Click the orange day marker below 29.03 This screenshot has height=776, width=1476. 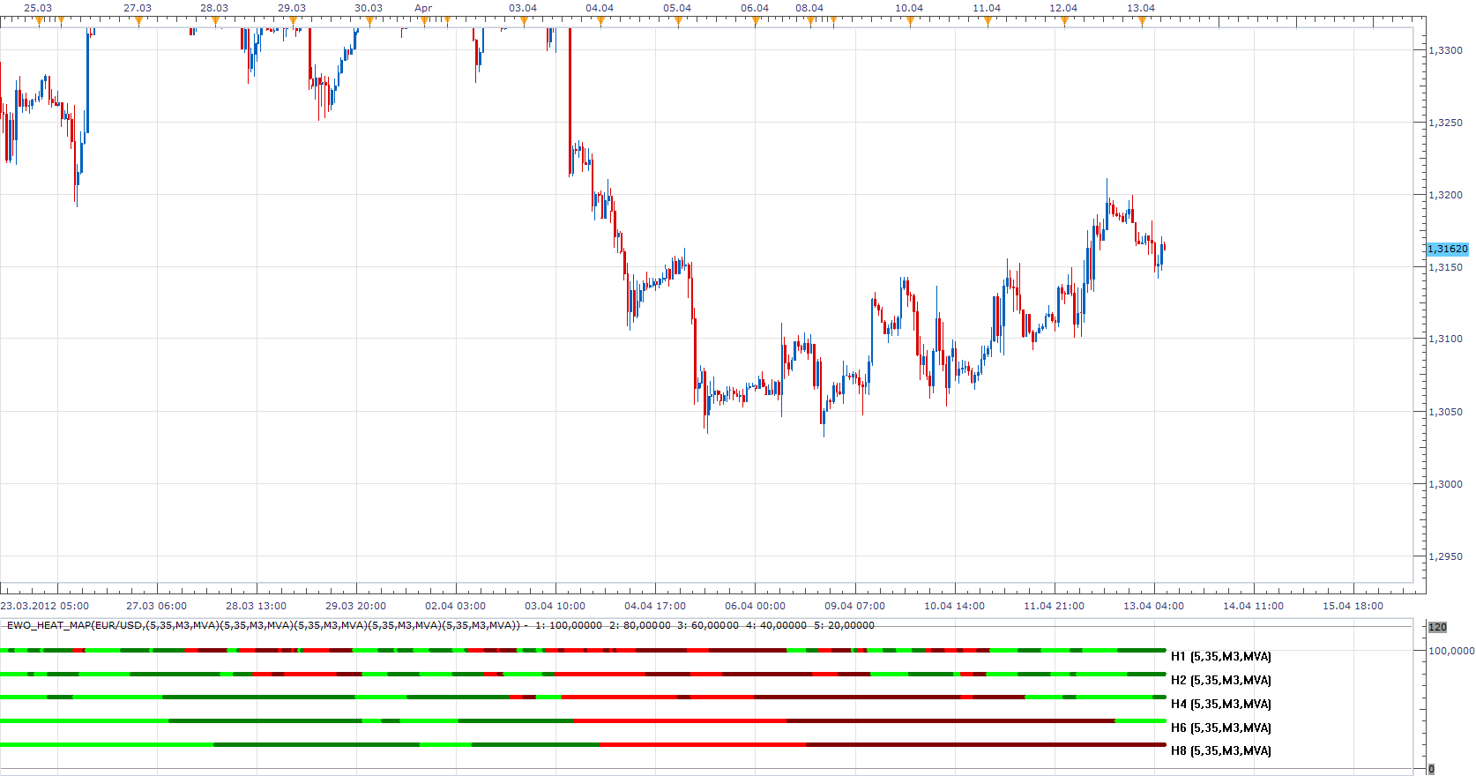tap(293, 22)
